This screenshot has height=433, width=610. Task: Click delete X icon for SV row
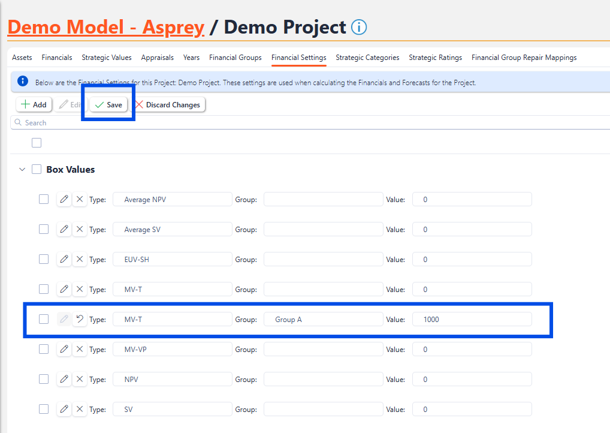[80, 409]
